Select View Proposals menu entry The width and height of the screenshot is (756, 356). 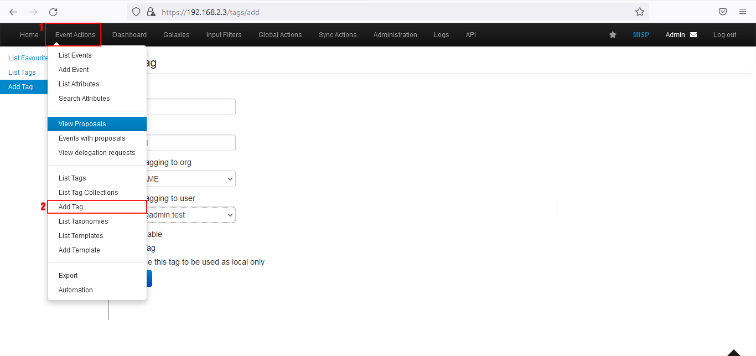click(82, 124)
